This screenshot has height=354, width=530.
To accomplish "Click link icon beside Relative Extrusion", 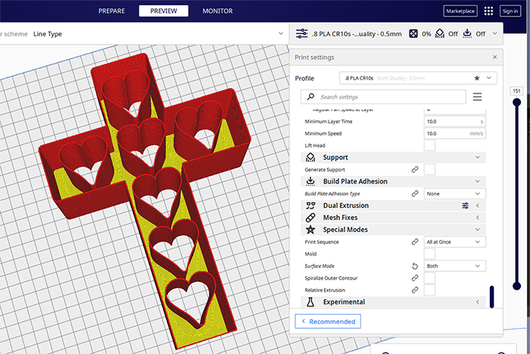I will pyautogui.click(x=415, y=290).
